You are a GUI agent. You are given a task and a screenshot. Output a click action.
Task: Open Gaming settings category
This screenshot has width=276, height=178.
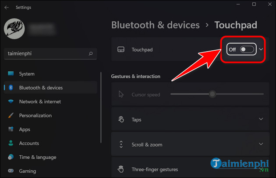(x=50, y=171)
